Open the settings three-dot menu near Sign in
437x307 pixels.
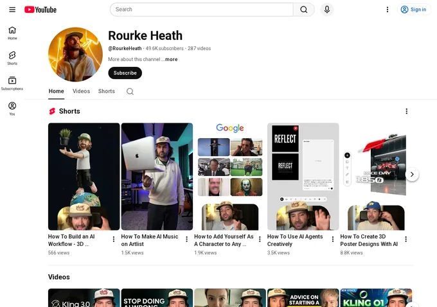(x=388, y=10)
